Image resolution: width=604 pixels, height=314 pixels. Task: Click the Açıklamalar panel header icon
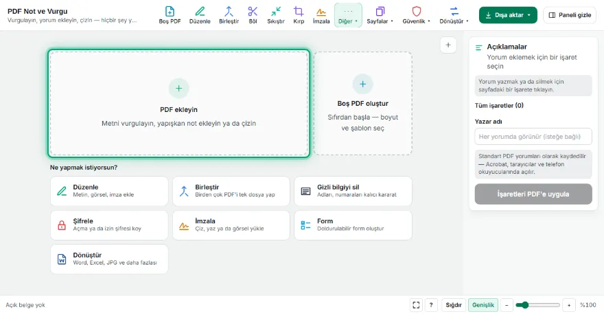tap(479, 48)
